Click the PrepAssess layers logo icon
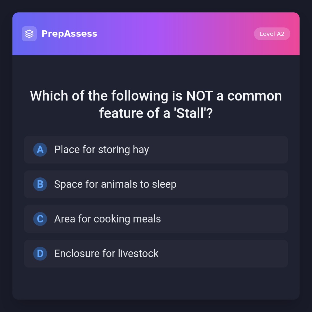312x312 pixels. 29,34
